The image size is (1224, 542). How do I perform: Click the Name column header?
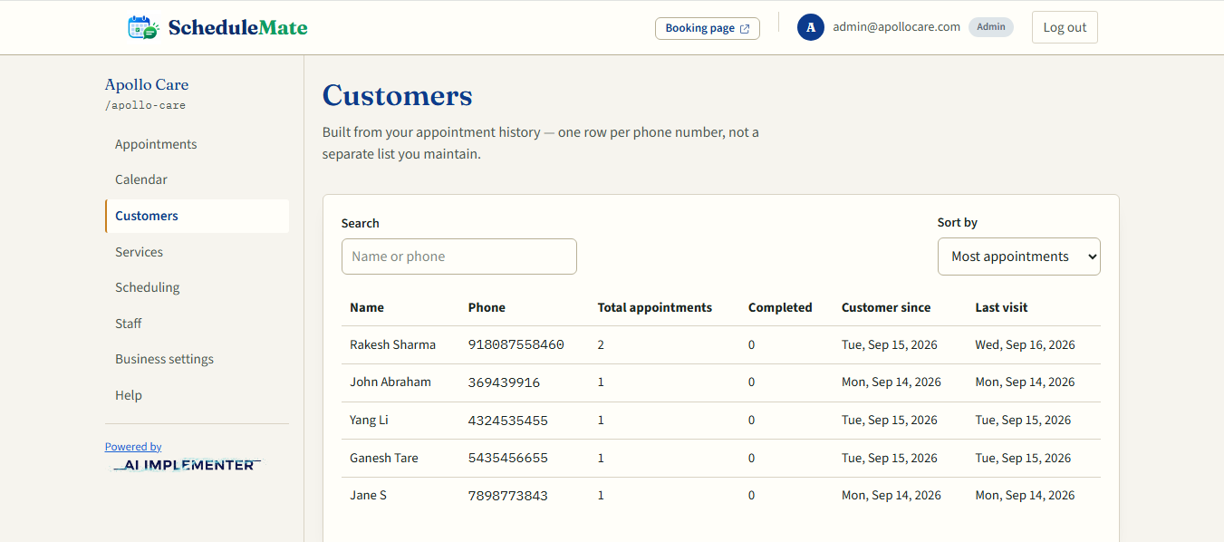click(367, 307)
